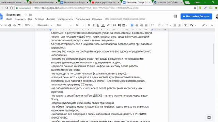Viewport: 218px width, 122px height.
Task: Open text color picker
Action: 103,25
